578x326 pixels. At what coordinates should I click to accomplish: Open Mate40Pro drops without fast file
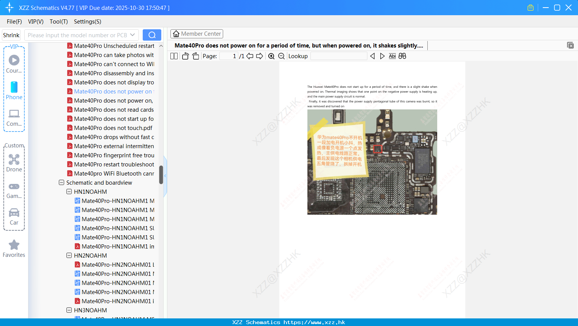111,137
